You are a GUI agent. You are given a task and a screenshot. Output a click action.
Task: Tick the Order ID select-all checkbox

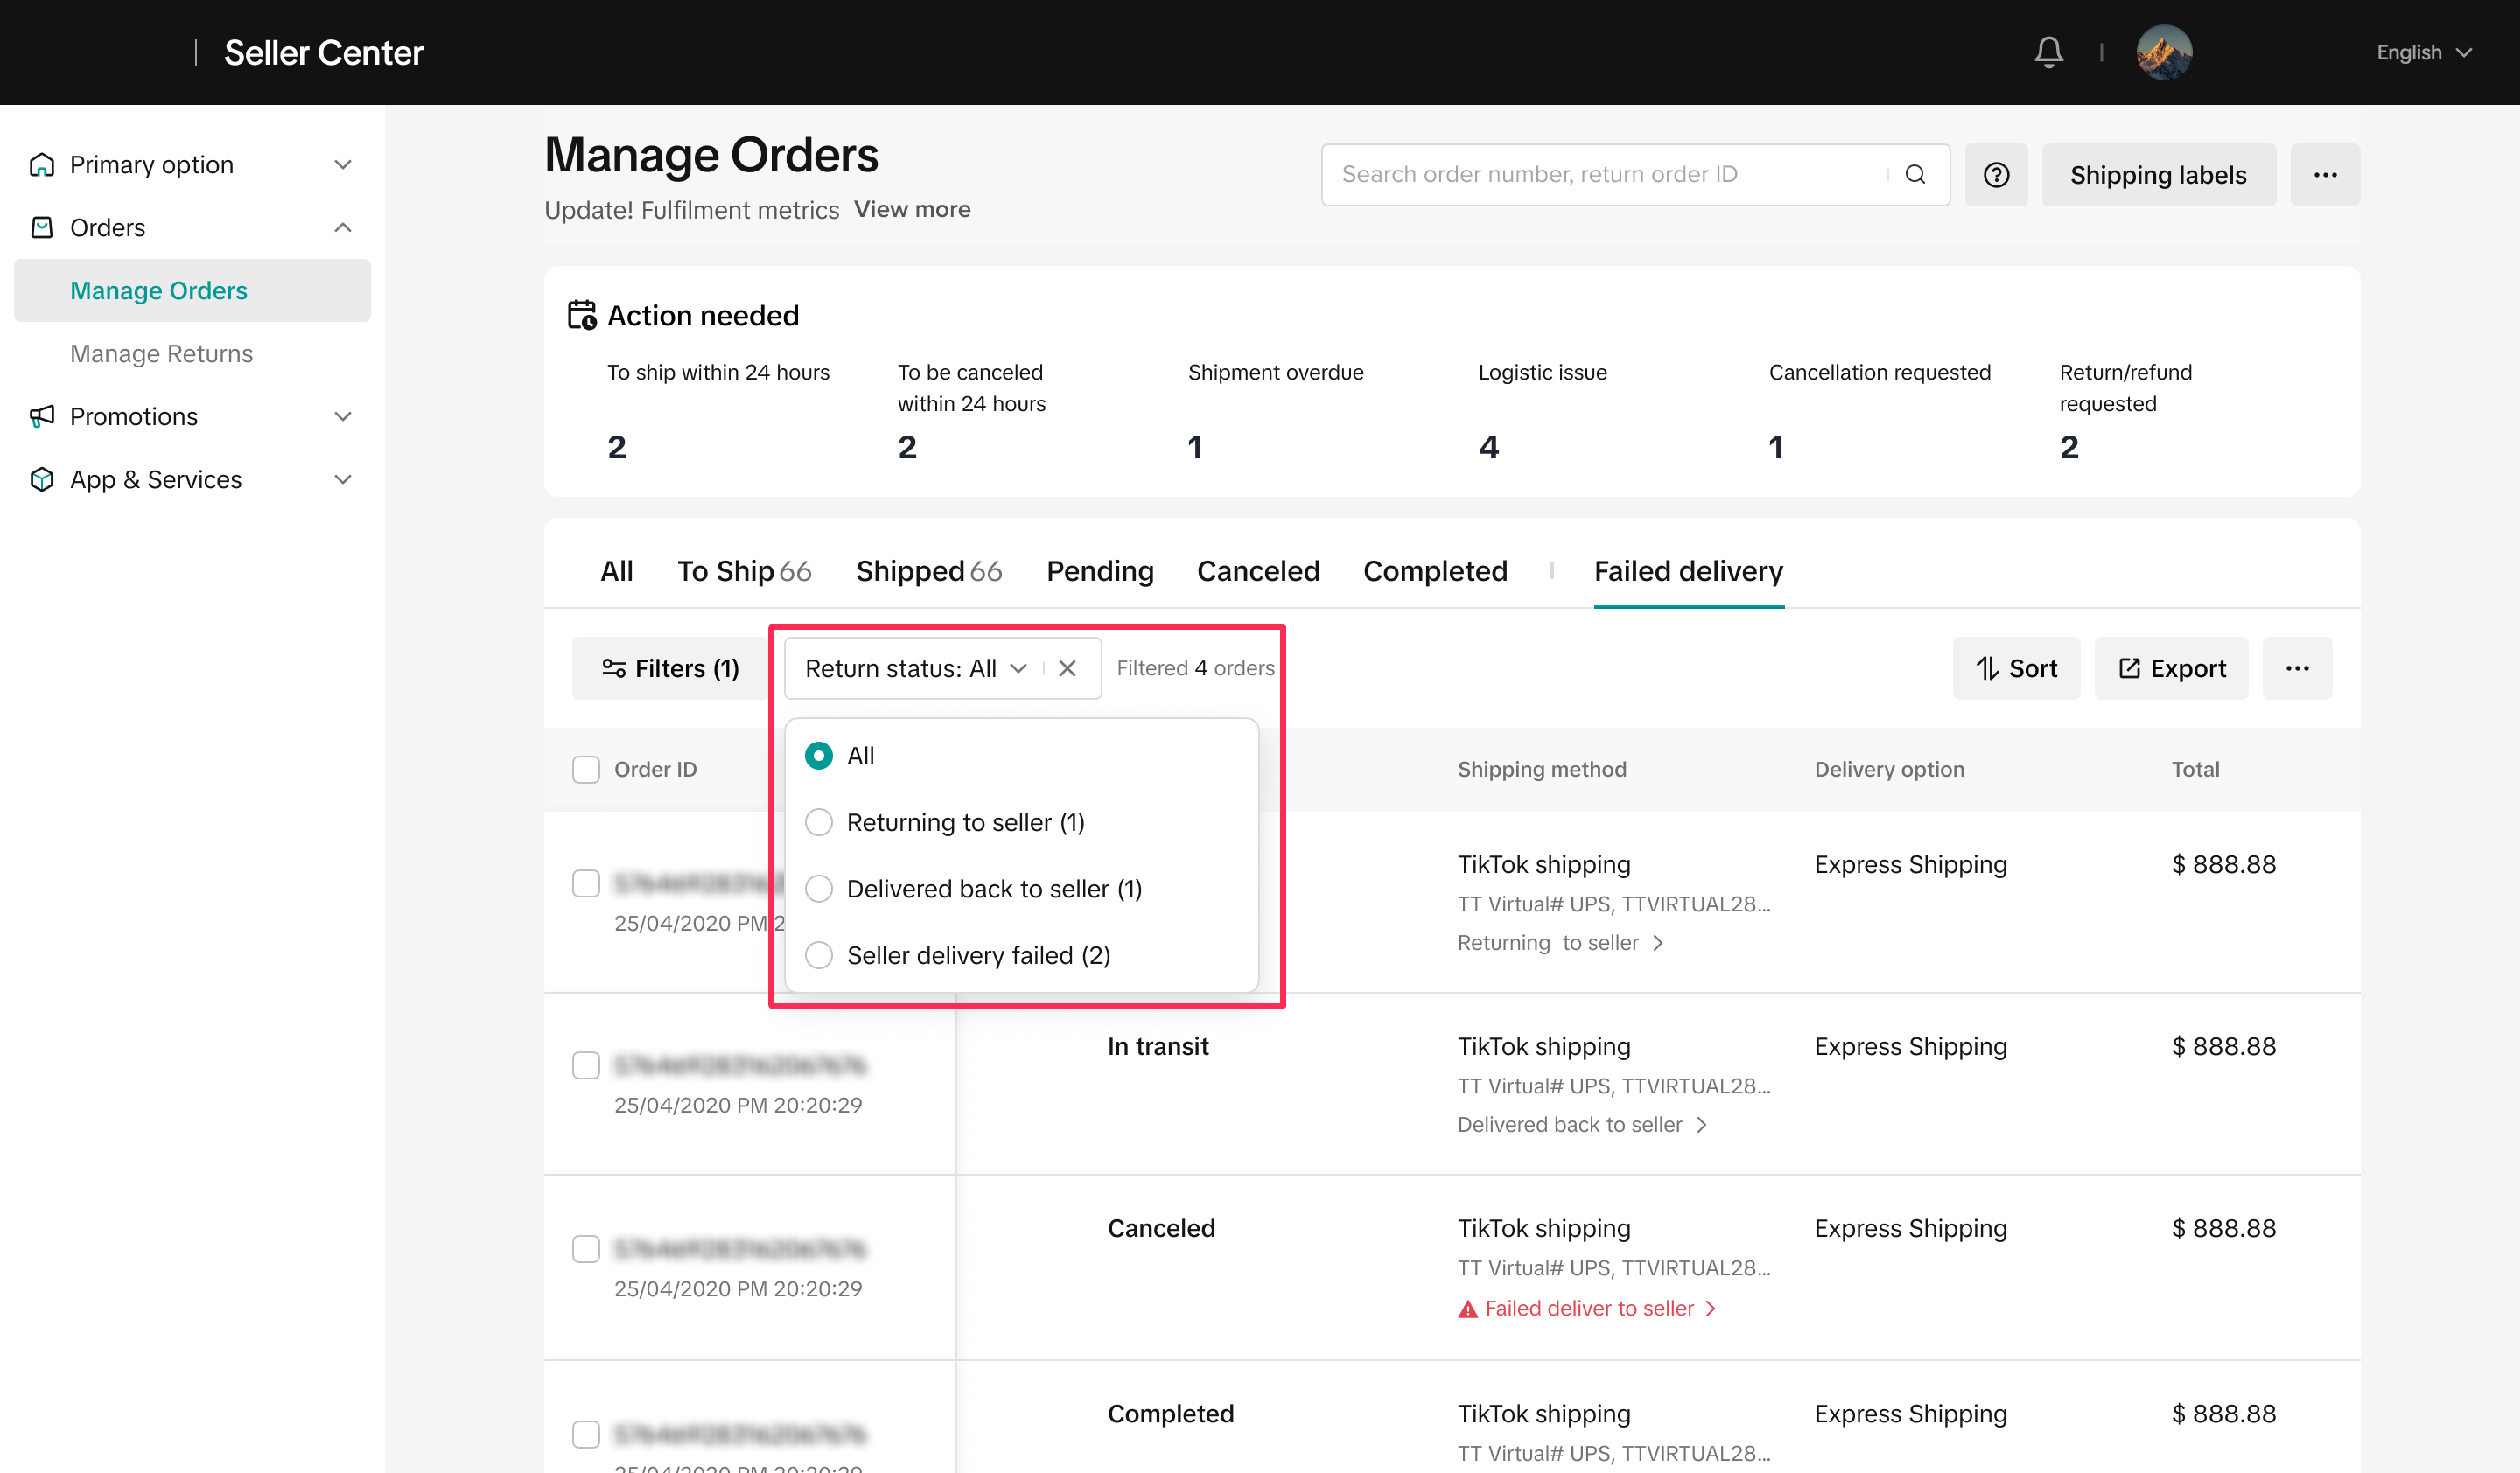coord(586,769)
